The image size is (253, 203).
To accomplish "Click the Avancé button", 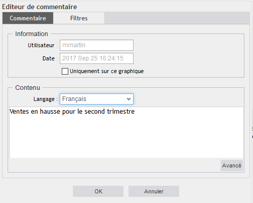I will click(x=232, y=165).
